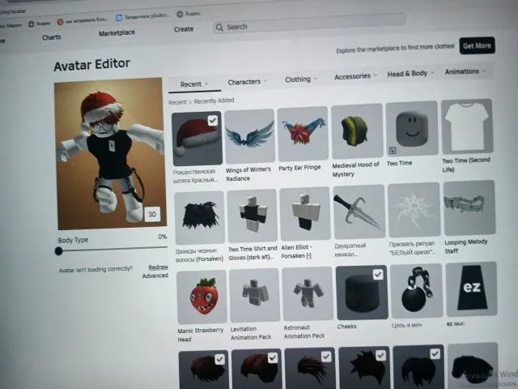
Task: Equip the ball and chain item
Action: pyautogui.click(x=416, y=291)
